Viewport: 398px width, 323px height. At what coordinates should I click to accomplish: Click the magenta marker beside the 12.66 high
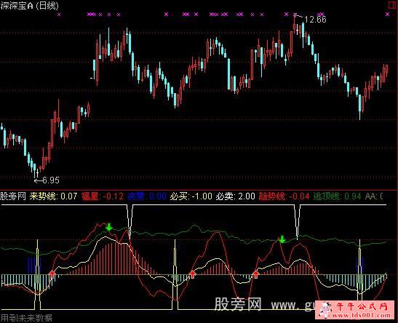[x=295, y=15]
